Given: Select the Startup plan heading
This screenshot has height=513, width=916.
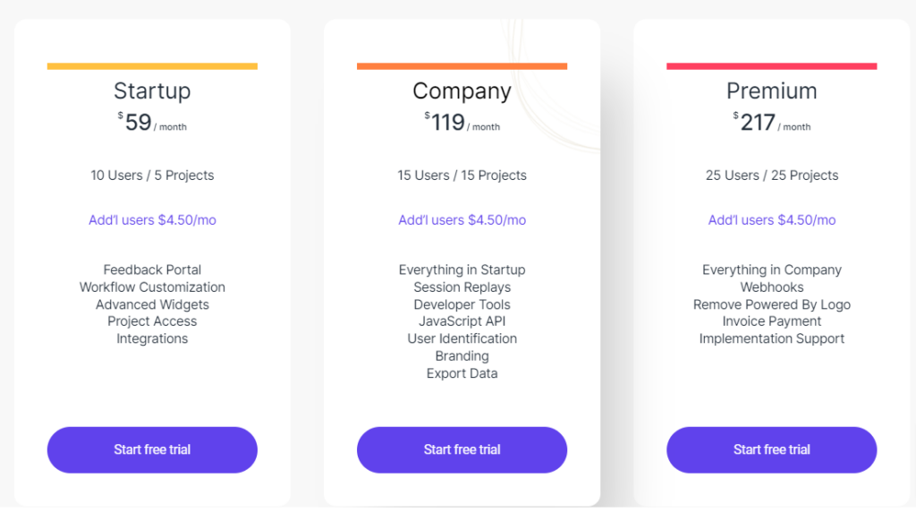Looking at the screenshot, I should (x=152, y=91).
